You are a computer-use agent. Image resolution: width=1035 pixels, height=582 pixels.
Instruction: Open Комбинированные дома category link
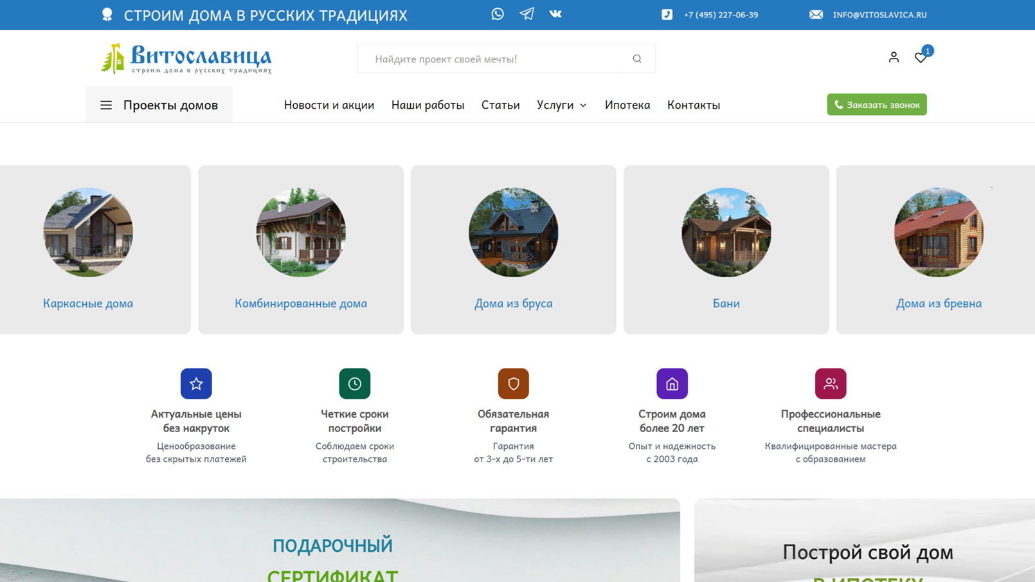pos(301,304)
